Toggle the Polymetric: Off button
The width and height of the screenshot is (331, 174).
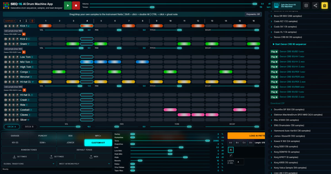pos(253,14)
